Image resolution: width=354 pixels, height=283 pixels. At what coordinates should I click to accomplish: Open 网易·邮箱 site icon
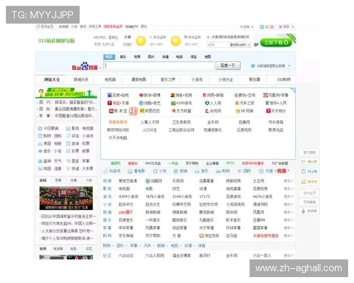coord(204,96)
